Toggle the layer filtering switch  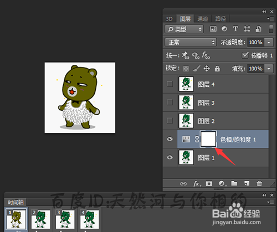pos(271,29)
